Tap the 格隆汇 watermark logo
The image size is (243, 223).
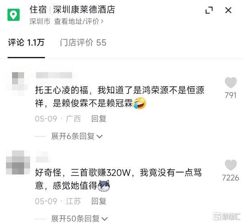tap(227, 216)
